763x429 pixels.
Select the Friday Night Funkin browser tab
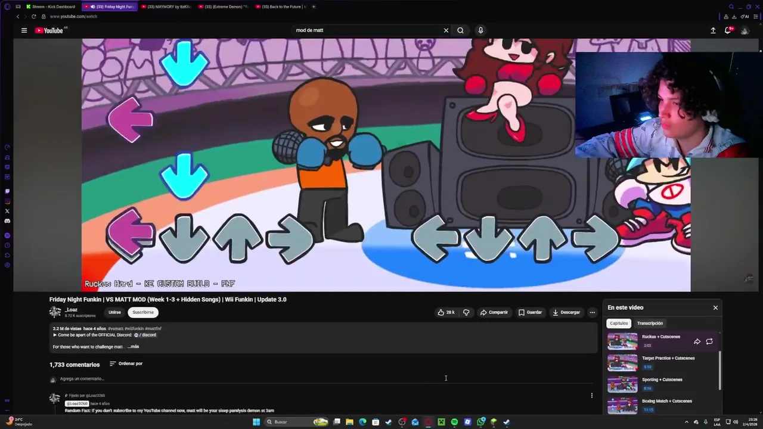coord(109,7)
